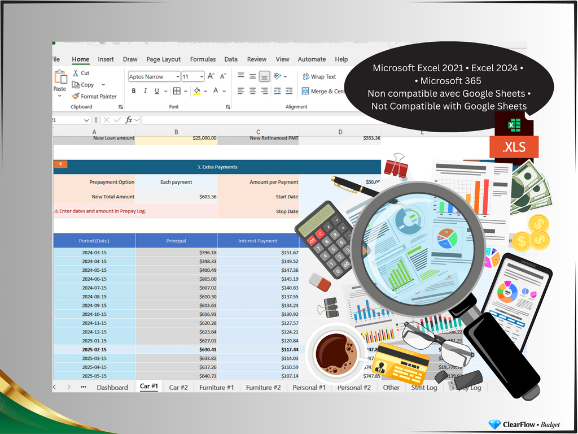
Task: Switch to the Dashboard sheet tab
Action: tap(112, 387)
